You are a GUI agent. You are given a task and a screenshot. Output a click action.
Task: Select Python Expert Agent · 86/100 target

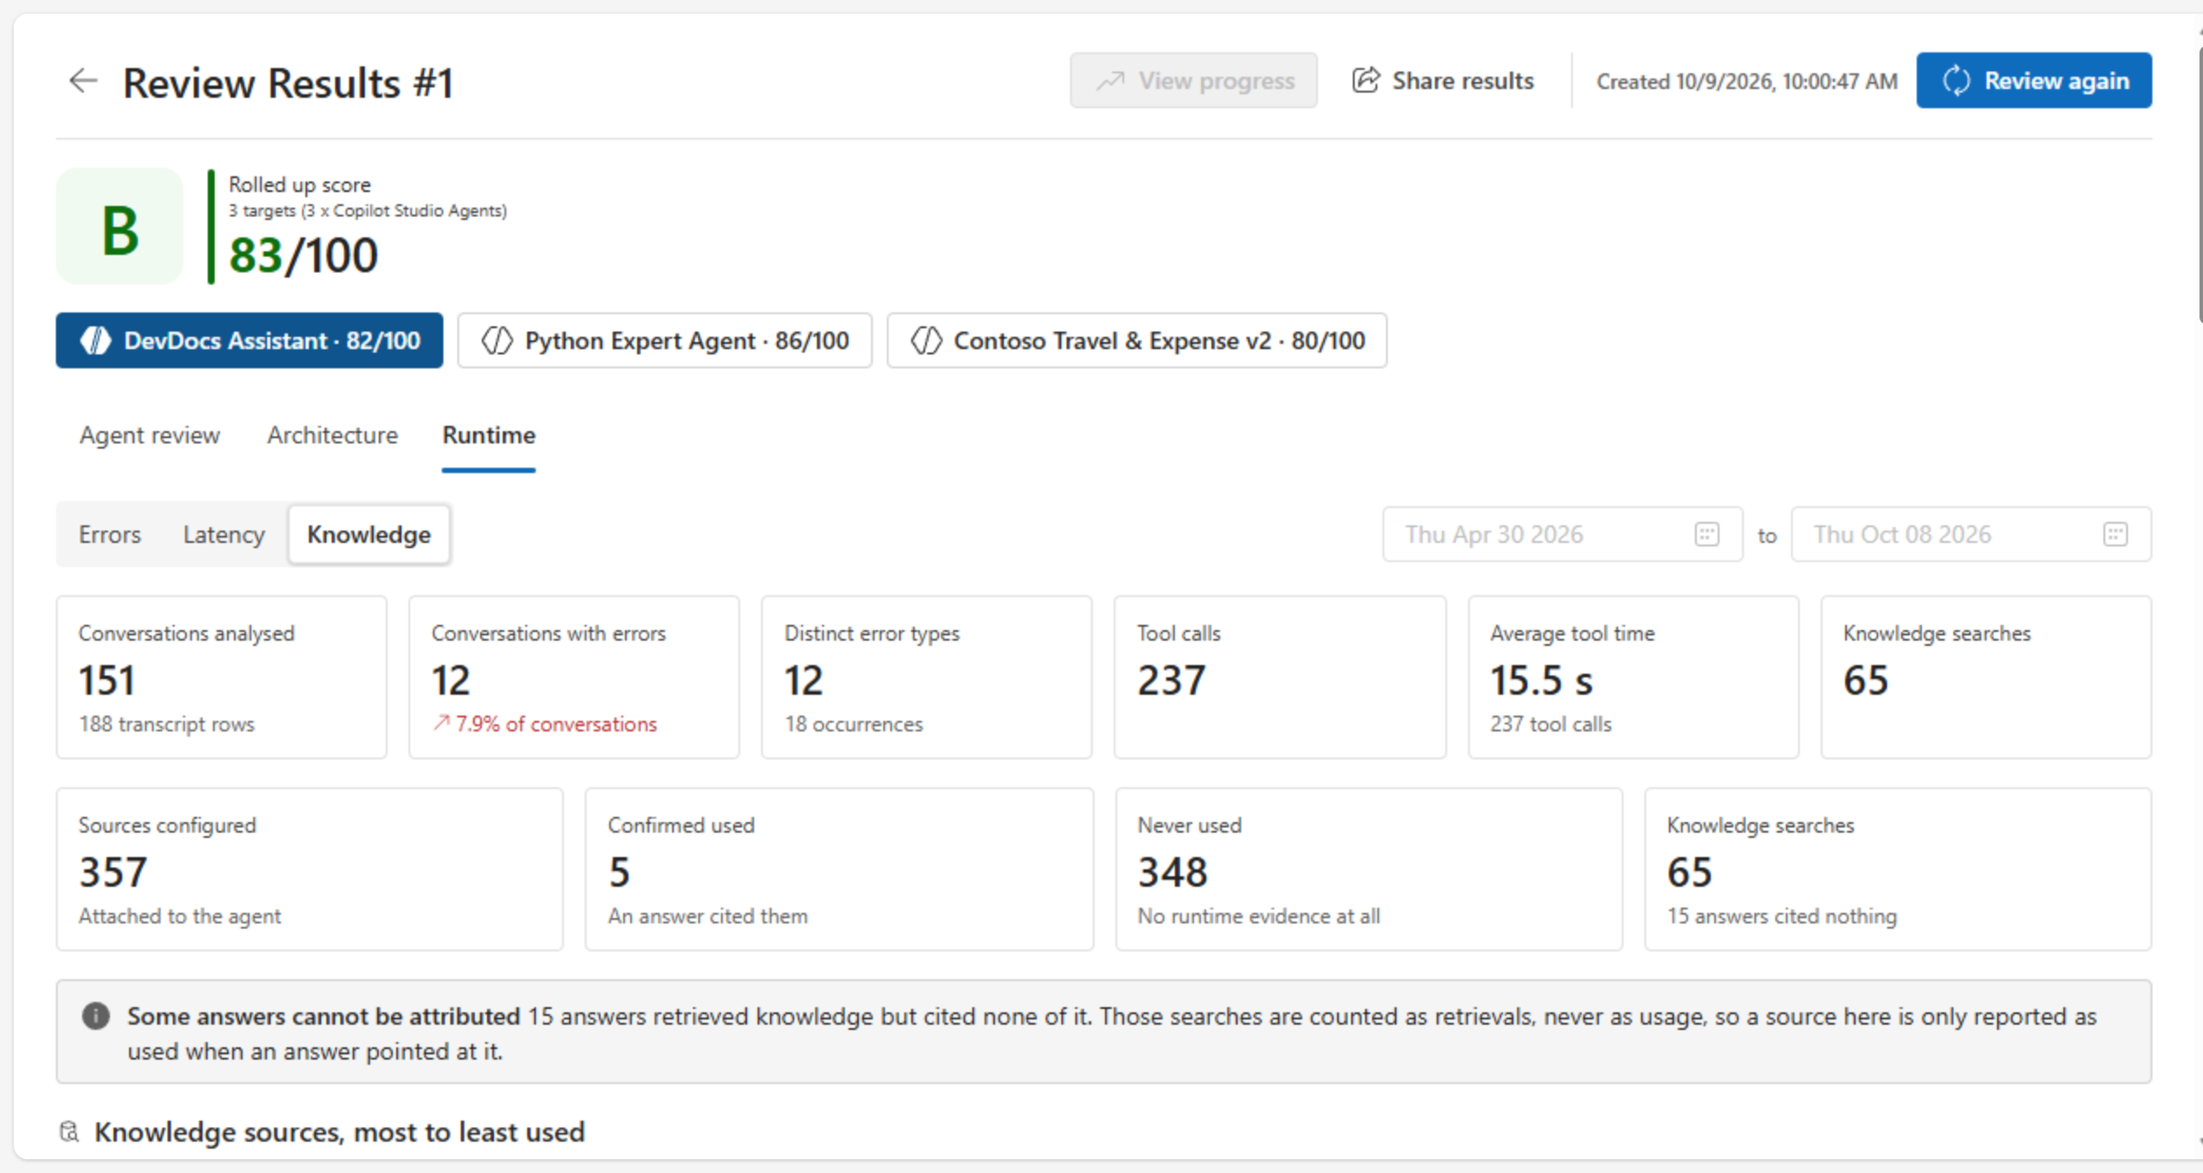point(665,340)
